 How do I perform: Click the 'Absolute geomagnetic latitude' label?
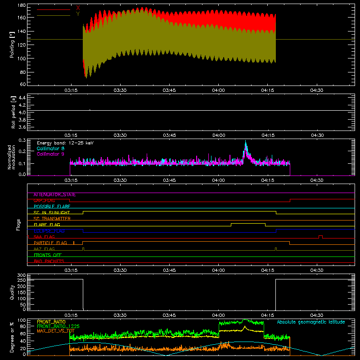click(x=311, y=322)
